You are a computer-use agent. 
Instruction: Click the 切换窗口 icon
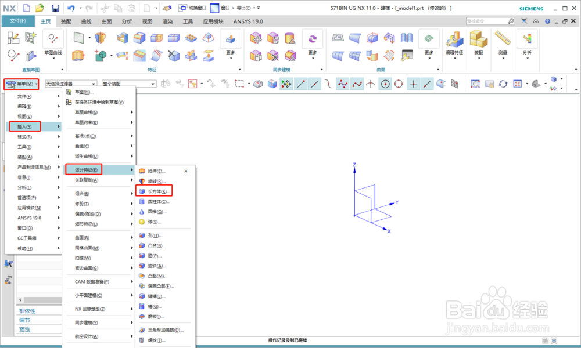click(182, 8)
